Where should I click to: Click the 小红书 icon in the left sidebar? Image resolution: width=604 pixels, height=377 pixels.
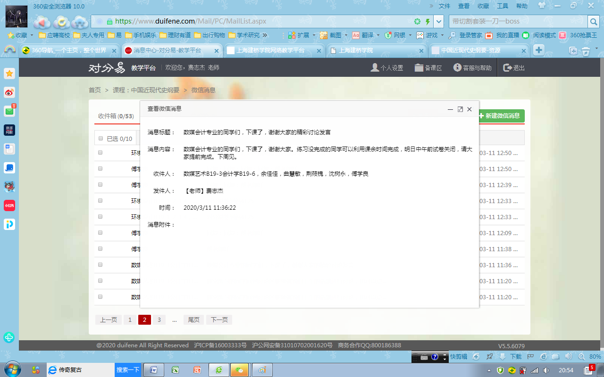(x=9, y=205)
